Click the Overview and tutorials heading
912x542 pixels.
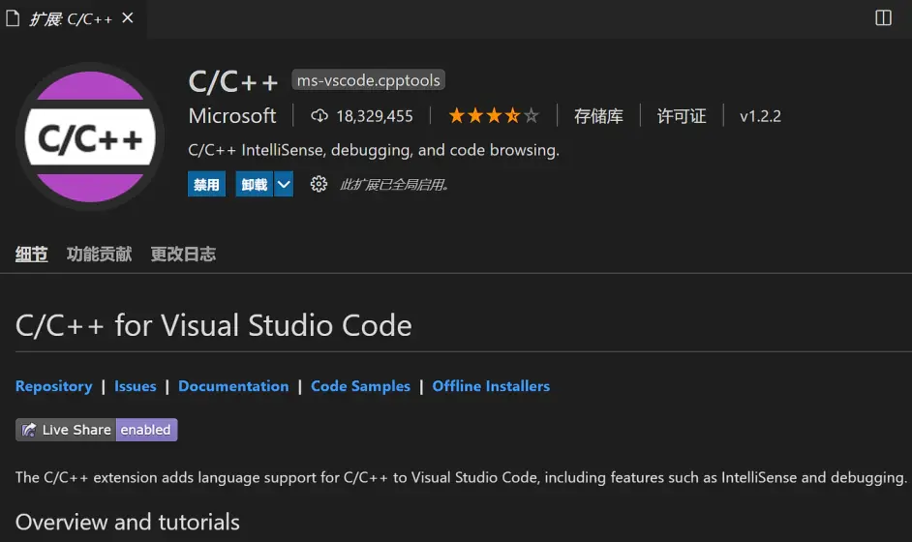128,523
